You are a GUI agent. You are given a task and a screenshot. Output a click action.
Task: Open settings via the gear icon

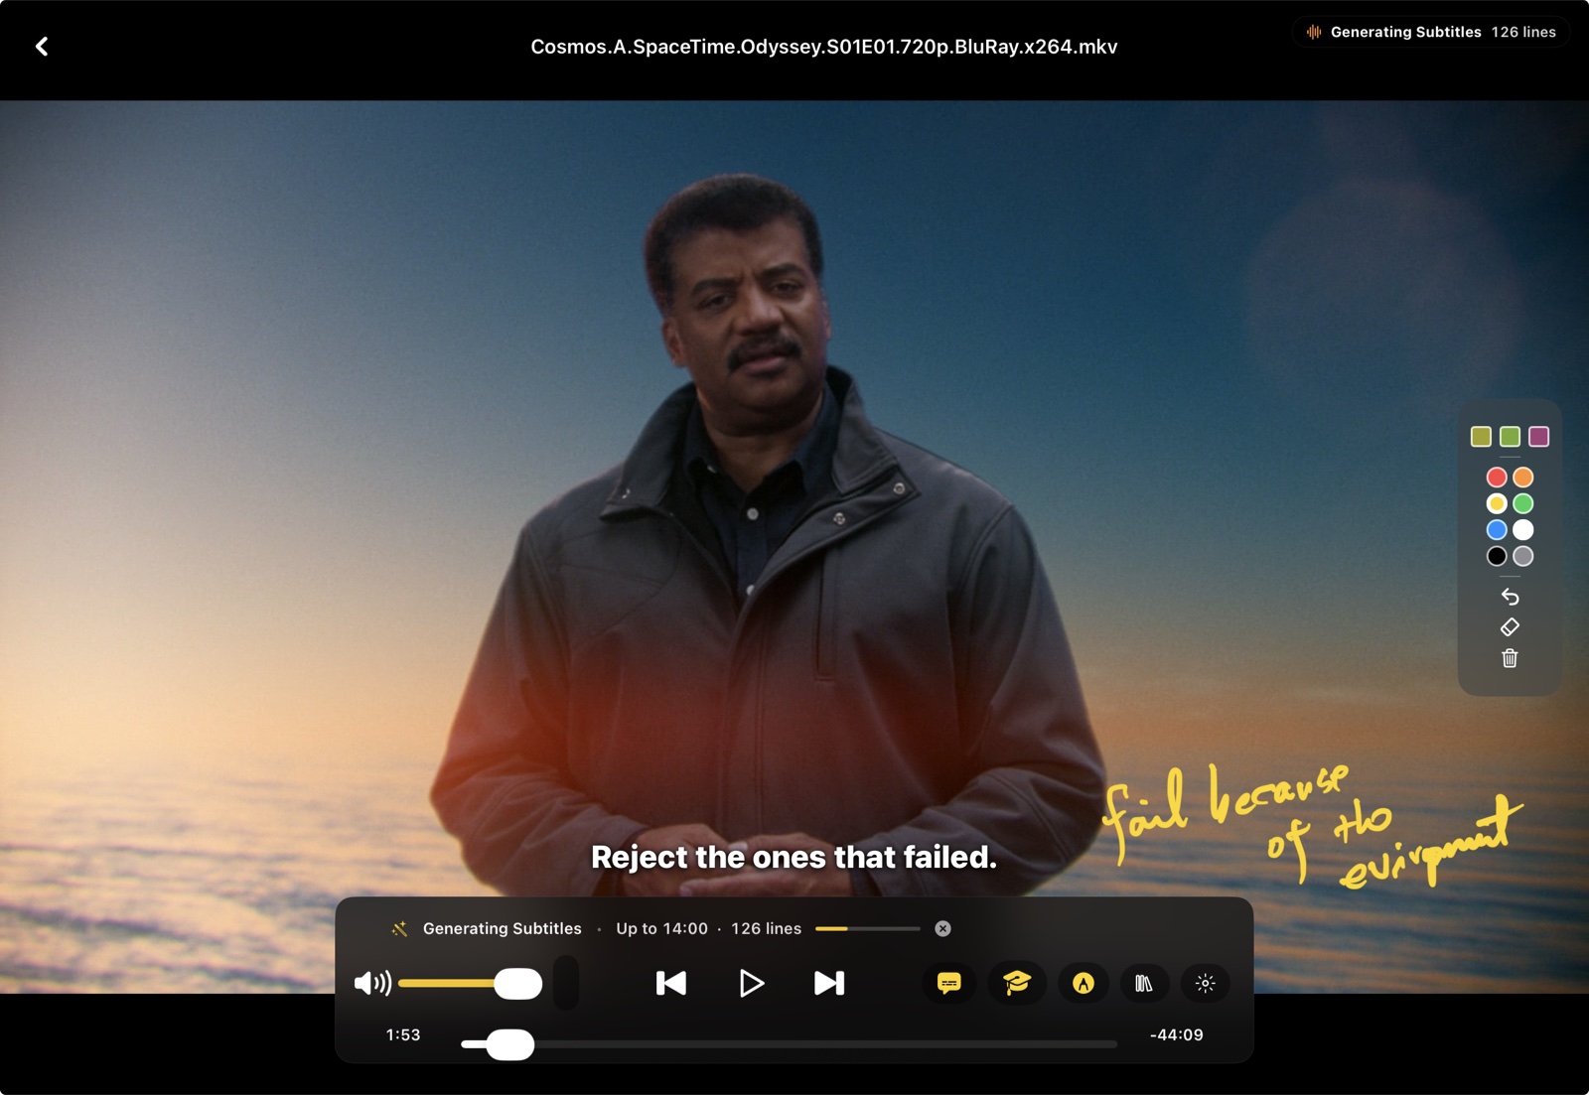click(1206, 983)
